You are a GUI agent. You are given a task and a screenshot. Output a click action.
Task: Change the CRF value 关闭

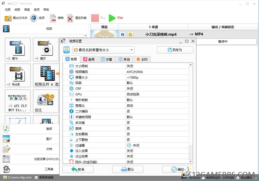click(x=157, y=88)
